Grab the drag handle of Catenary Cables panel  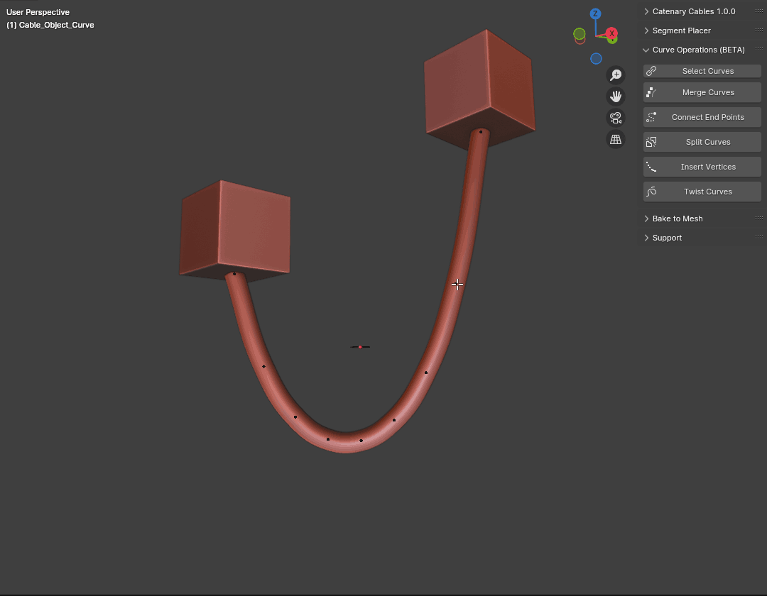coord(758,11)
